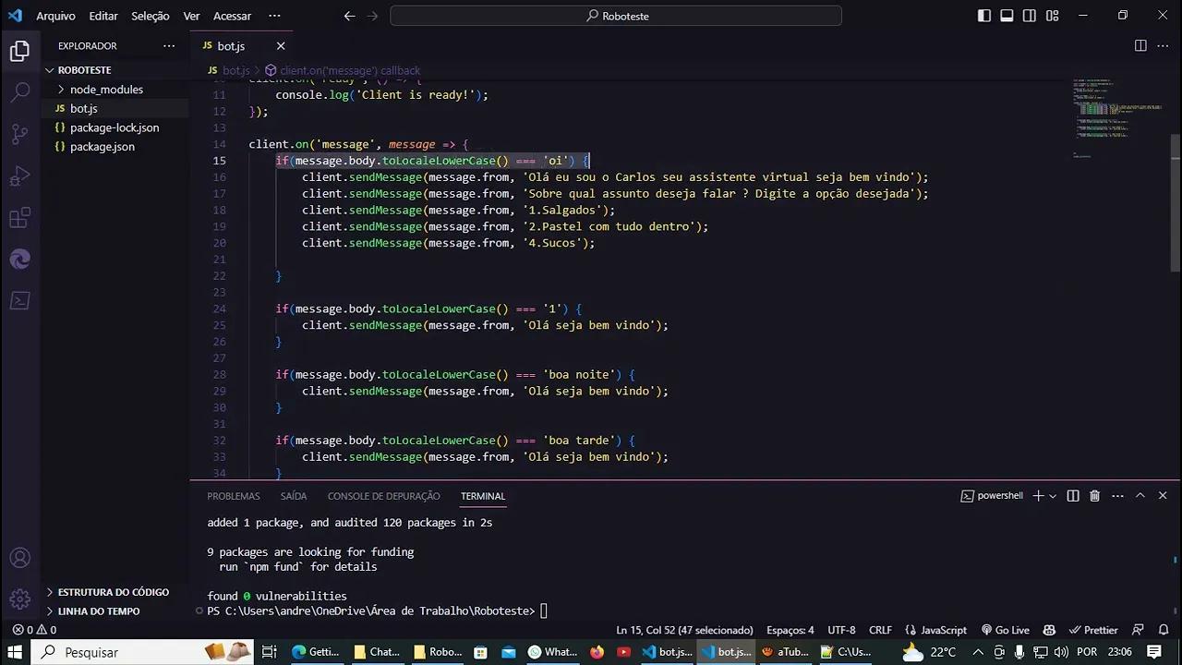Image resolution: width=1182 pixels, height=665 pixels.
Task: Open the Explorer view in activity bar
Action: 19,52
